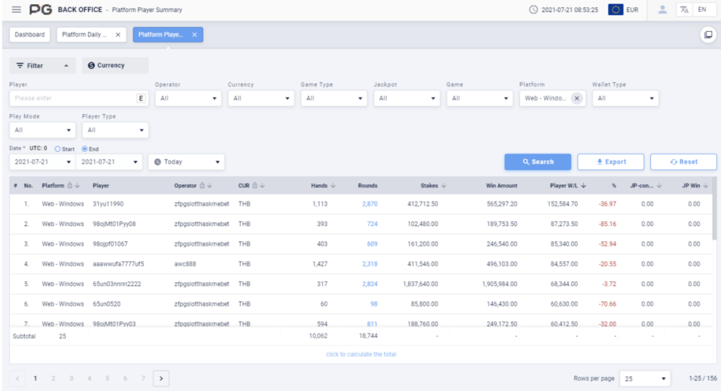
Task: Sort by Hands column arrow
Action: [333, 186]
